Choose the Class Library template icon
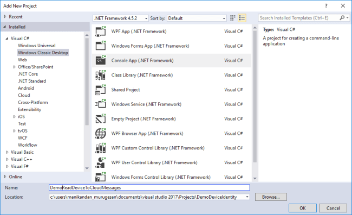 100,75
